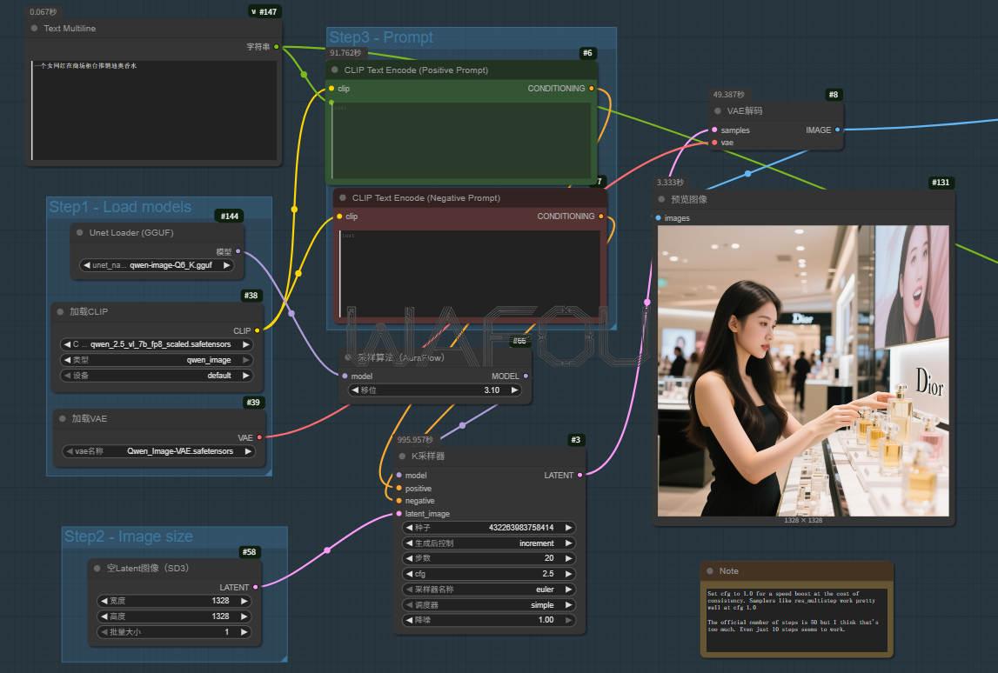Click the IMAGE output slot on VAE解码
998x673 pixels.
pyautogui.click(x=837, y=130)
